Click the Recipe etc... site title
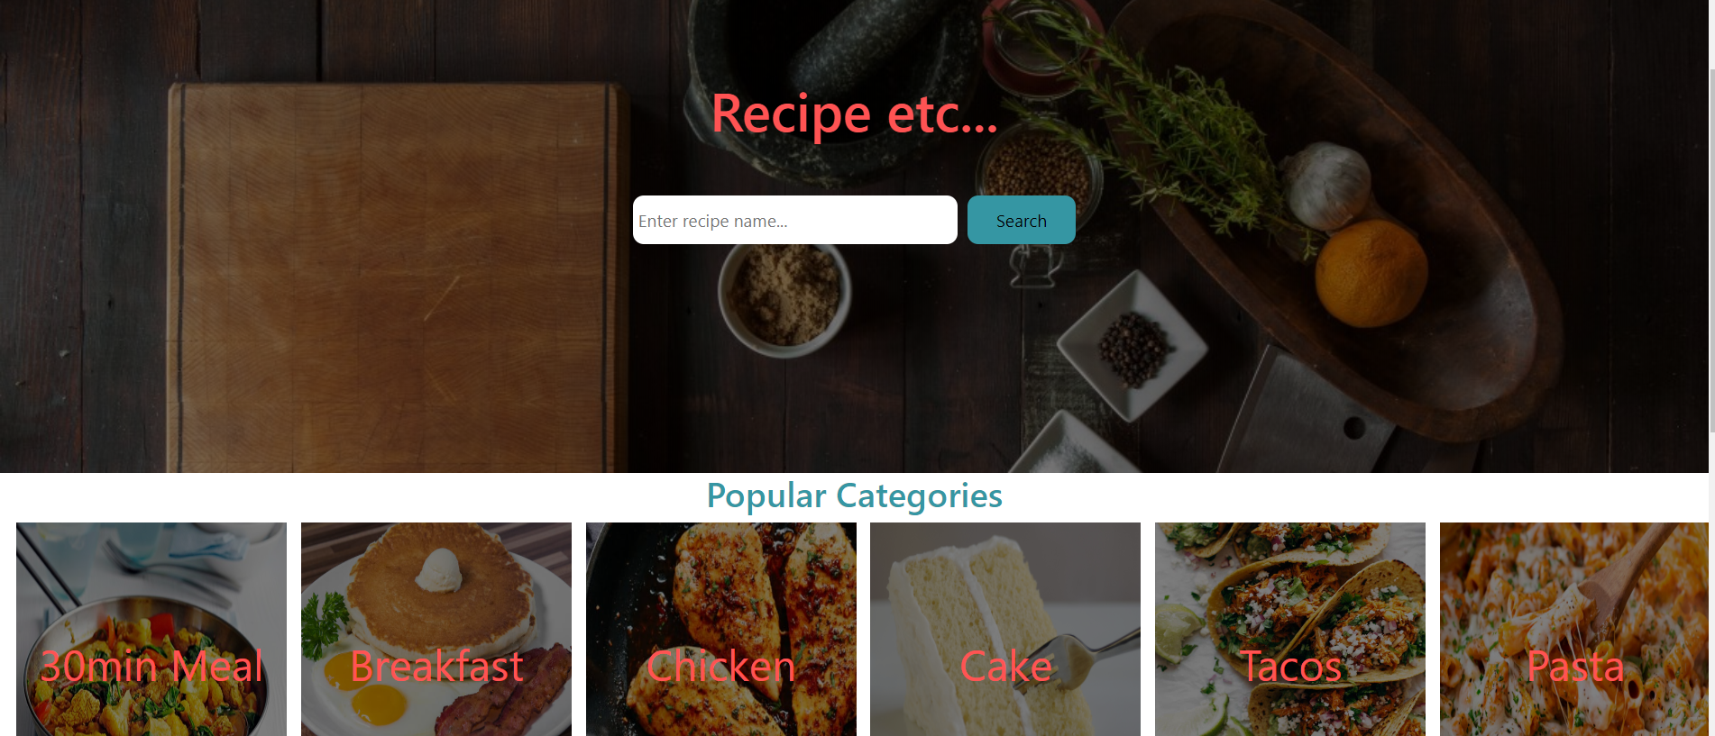The image size is (1715, 736). [854, 114]
